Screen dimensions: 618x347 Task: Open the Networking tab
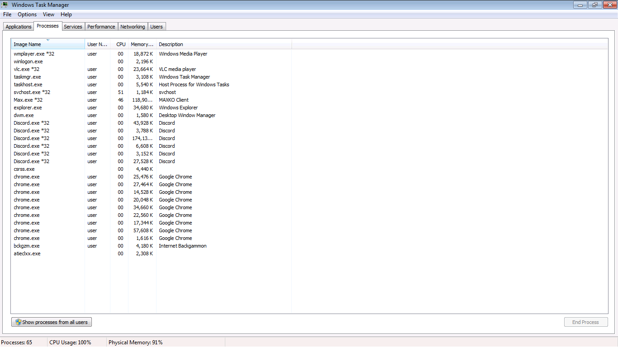[x=133, y=27]
